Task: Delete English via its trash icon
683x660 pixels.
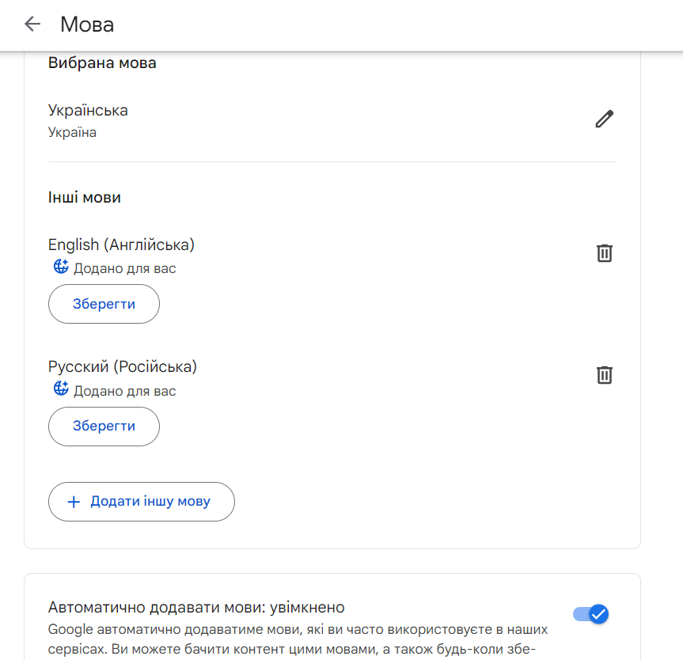Action: (x=604, y=253)
